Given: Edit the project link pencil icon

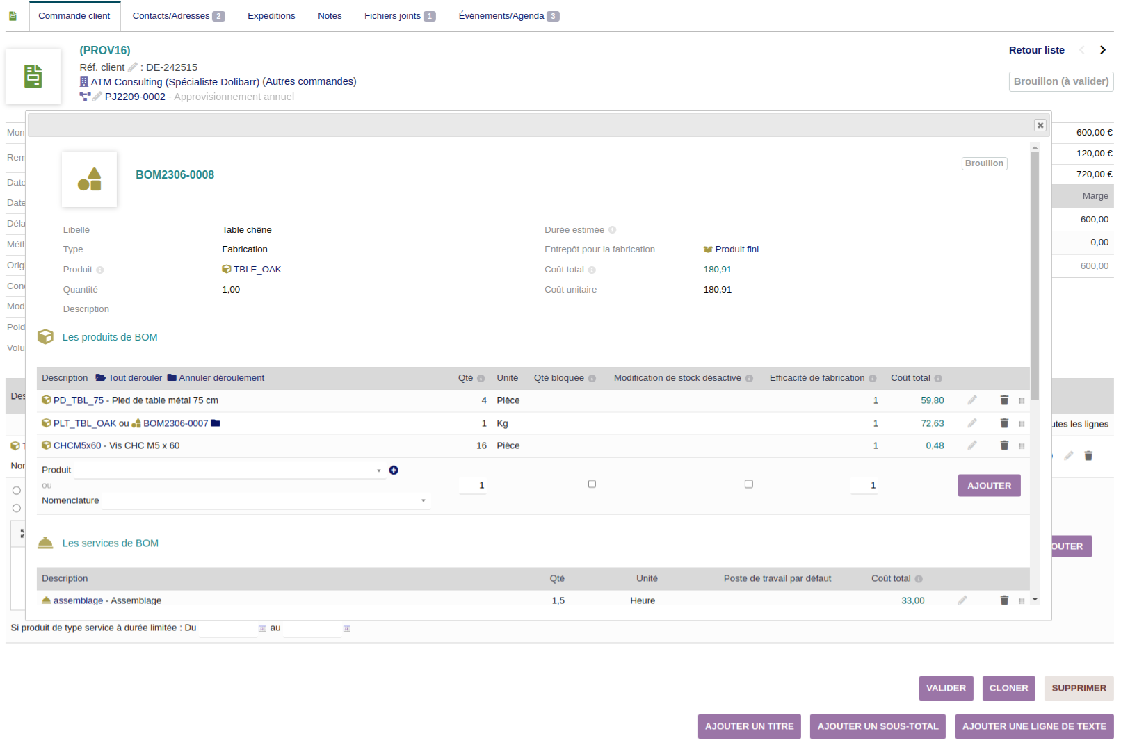Looking at the screenshot, I should coord(97,97).
